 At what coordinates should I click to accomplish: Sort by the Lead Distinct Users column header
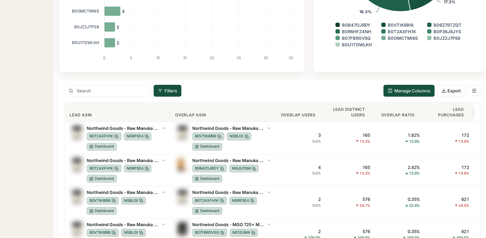(x=349, y=112)
